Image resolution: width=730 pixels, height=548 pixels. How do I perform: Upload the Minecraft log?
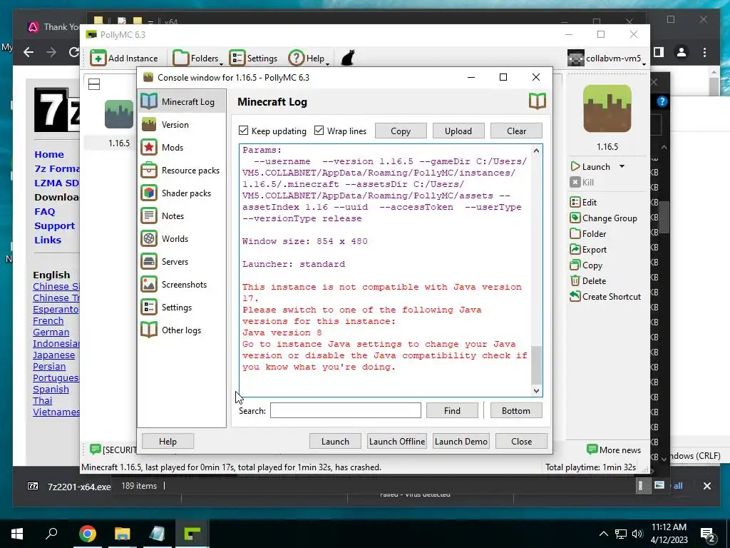[458, 131]
